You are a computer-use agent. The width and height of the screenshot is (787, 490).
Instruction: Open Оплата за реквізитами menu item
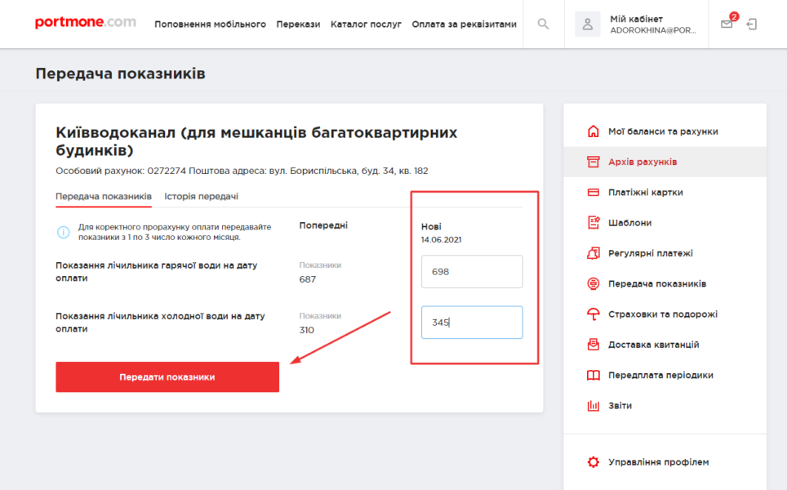point(464,24)
